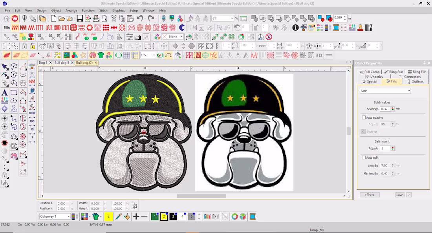Click the Position X input field

click(x=62, y=204)
